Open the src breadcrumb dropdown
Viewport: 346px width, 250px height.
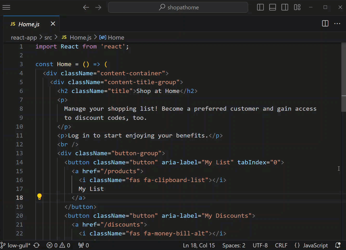click(48, 37)
